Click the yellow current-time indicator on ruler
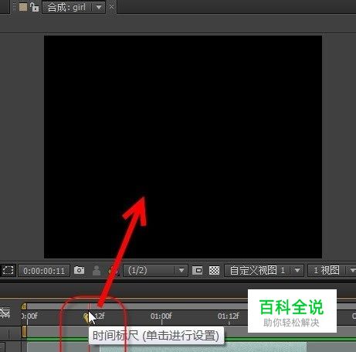 [86, 317]
